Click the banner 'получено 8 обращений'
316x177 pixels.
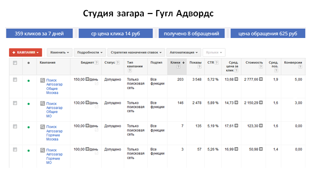pos(192,33)
